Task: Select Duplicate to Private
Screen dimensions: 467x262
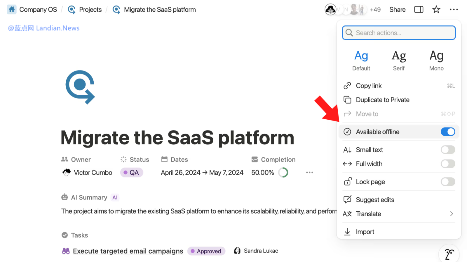Action: [x=382, y=100]
